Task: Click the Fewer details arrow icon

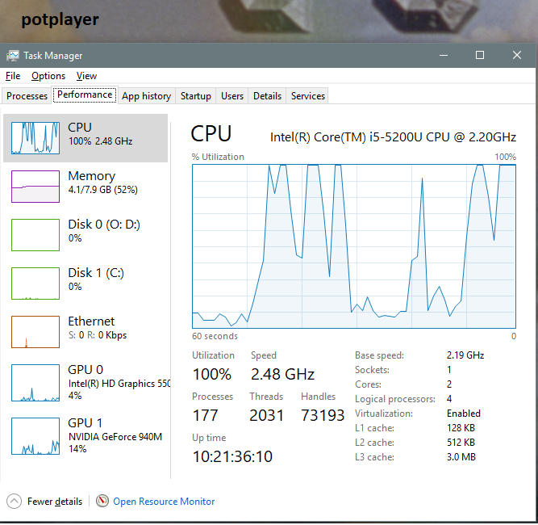Action: 14,501
